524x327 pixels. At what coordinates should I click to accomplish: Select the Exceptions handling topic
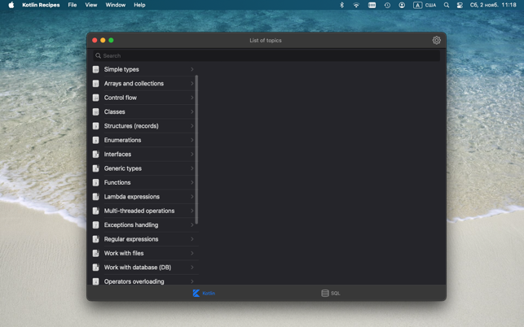pyautogui.click(x=145, y=225)
